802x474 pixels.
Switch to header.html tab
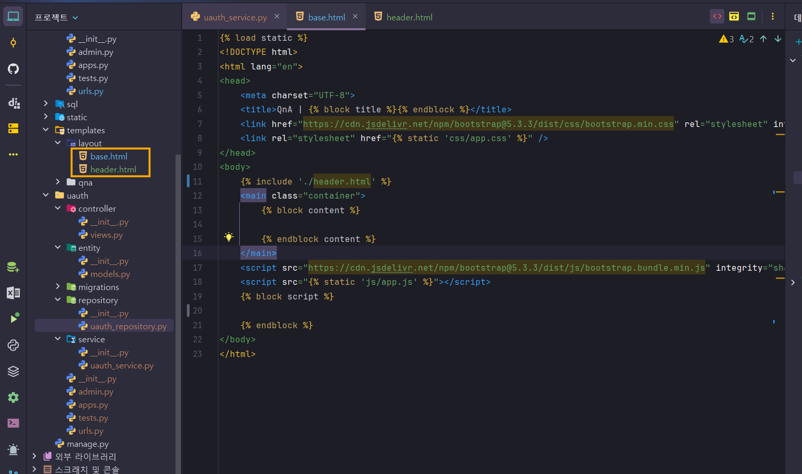tap(403, 17)
